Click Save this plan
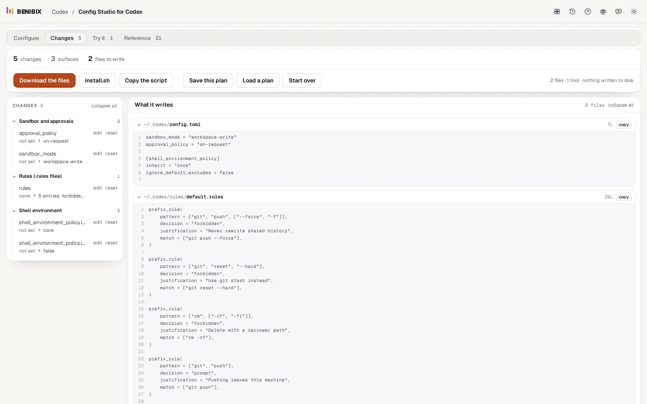The image size is (647, 404). (208, 80)
